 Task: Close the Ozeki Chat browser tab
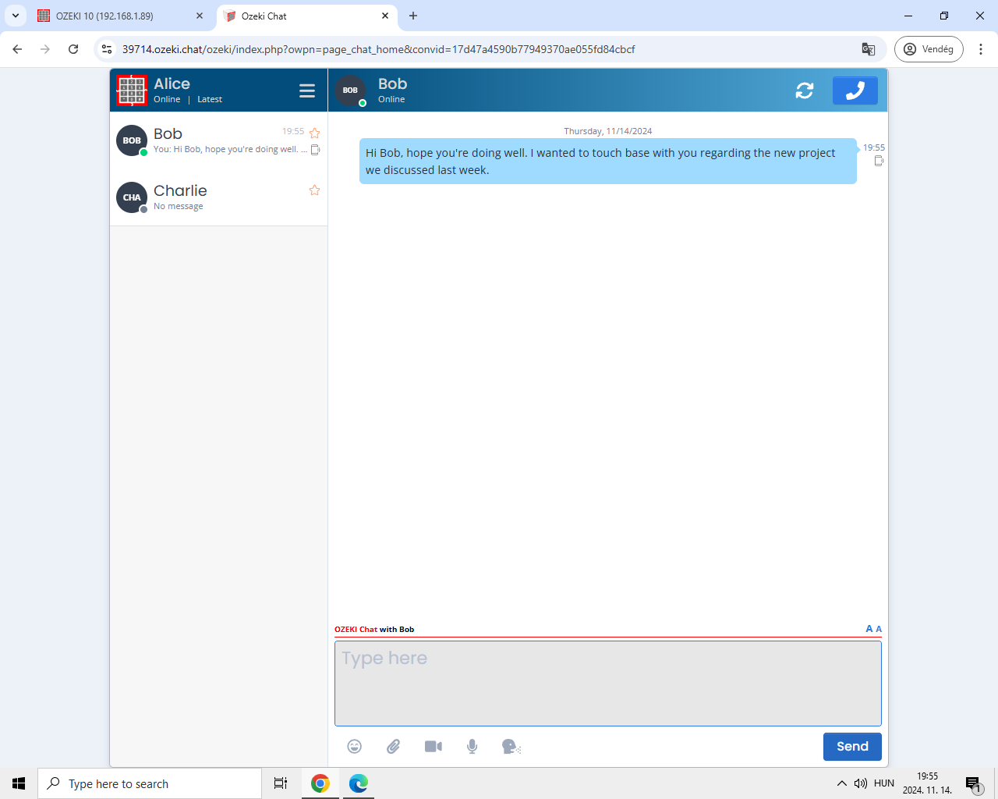pyautogui.click(x=385, y=16)
